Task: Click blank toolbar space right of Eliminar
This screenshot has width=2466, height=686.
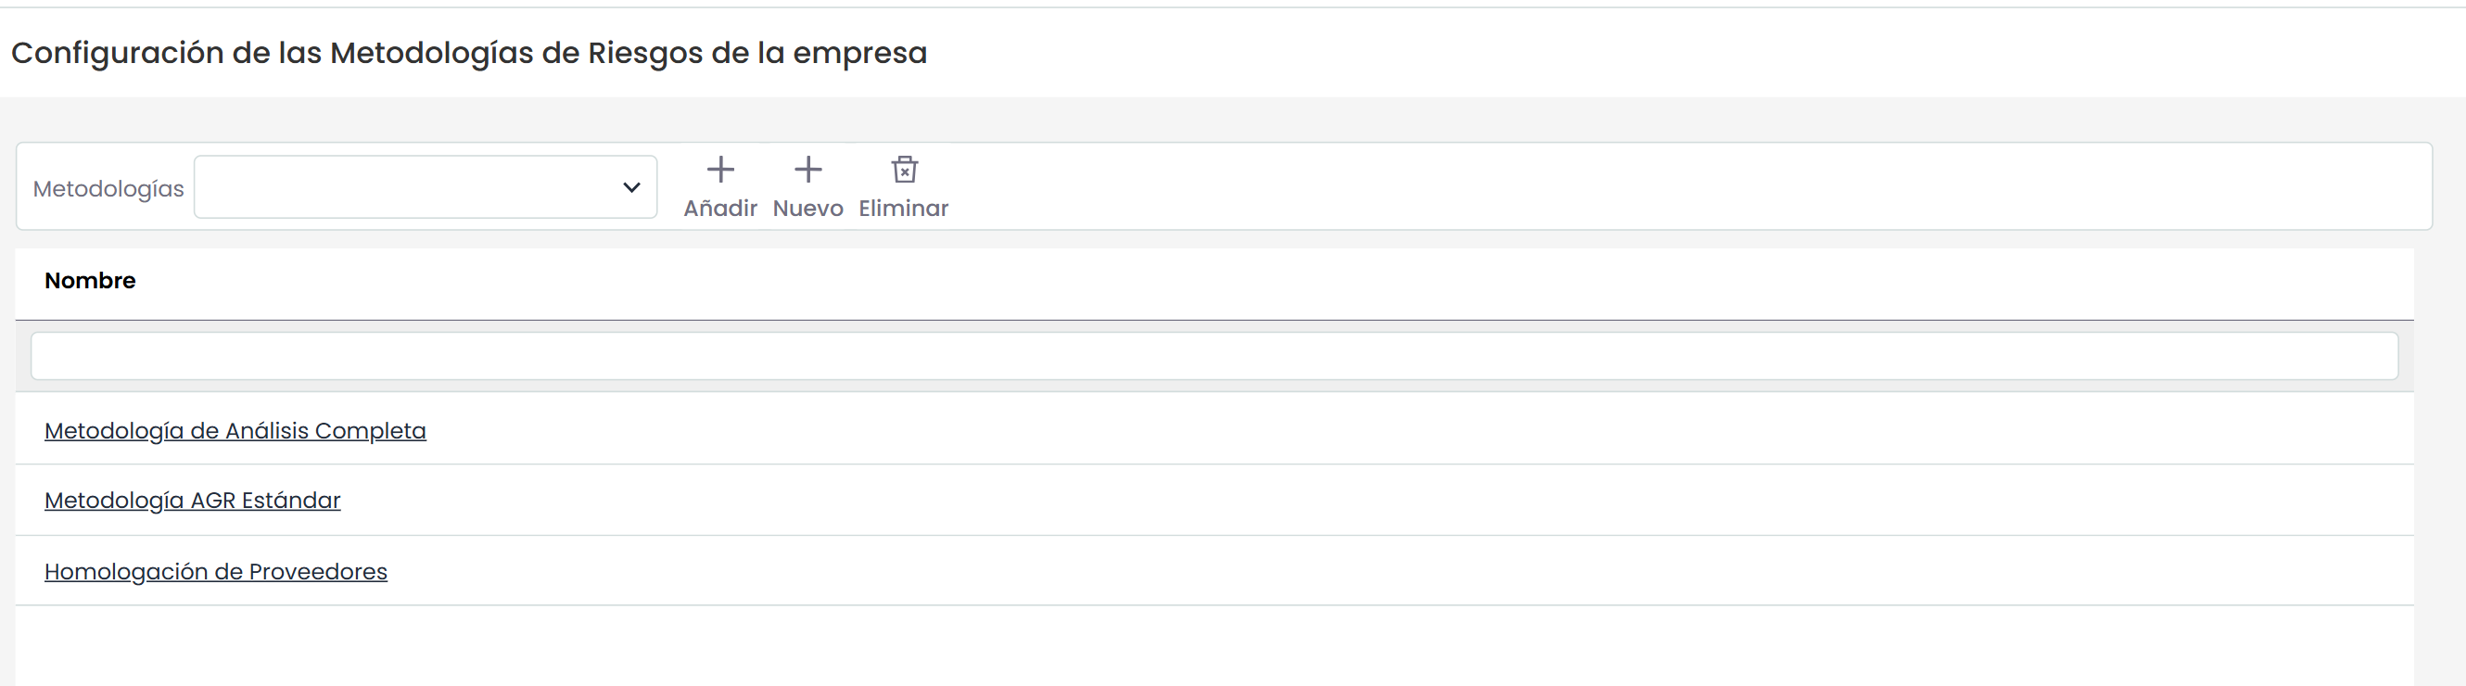Action: [x=1684, y=186]
